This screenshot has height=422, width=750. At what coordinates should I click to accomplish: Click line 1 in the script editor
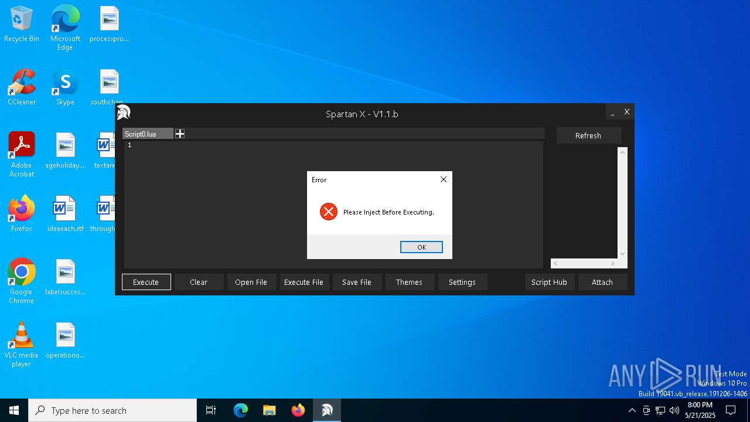click(x=333, y=145)
